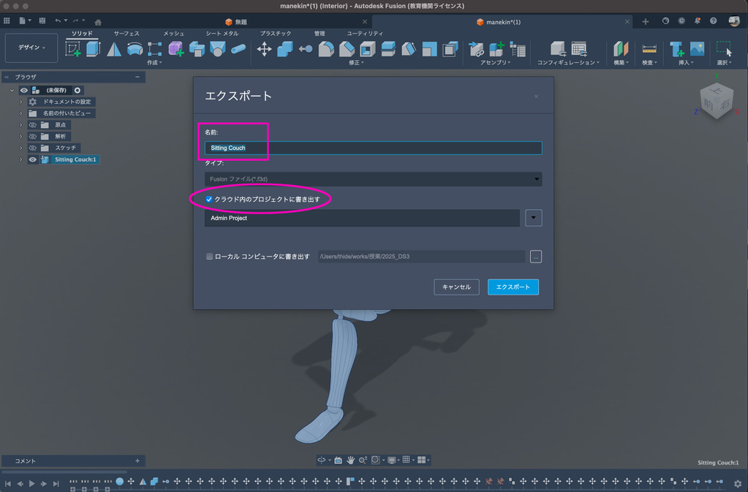Click the Measure ruler icon
The image size is (748, 492).
649,49
